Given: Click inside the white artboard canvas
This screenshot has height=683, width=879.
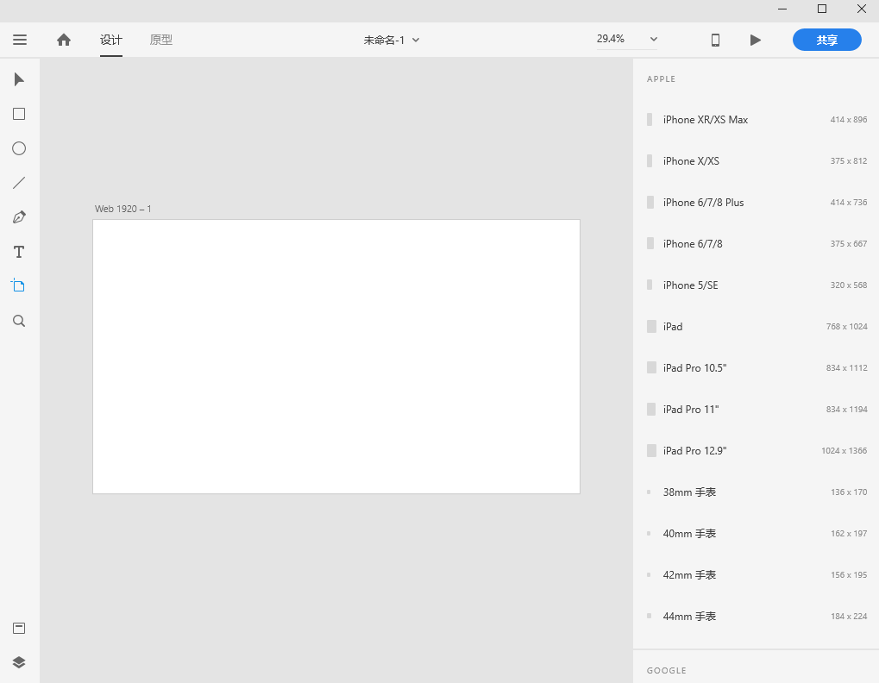Looking at the screenshot, I should [336, 356].
